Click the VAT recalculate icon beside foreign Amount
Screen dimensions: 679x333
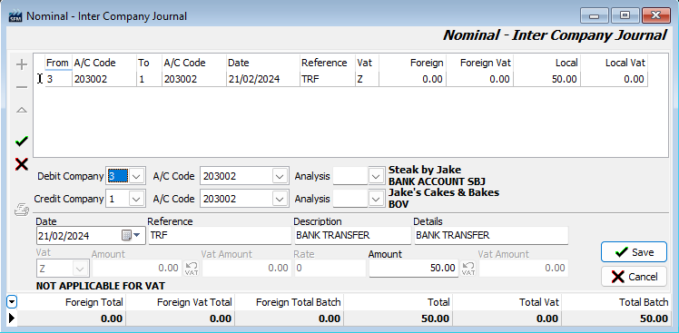(x=192, y=269)
